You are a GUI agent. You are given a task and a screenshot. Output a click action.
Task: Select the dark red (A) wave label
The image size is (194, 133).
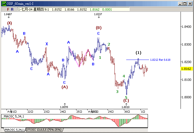coord(65,87)
